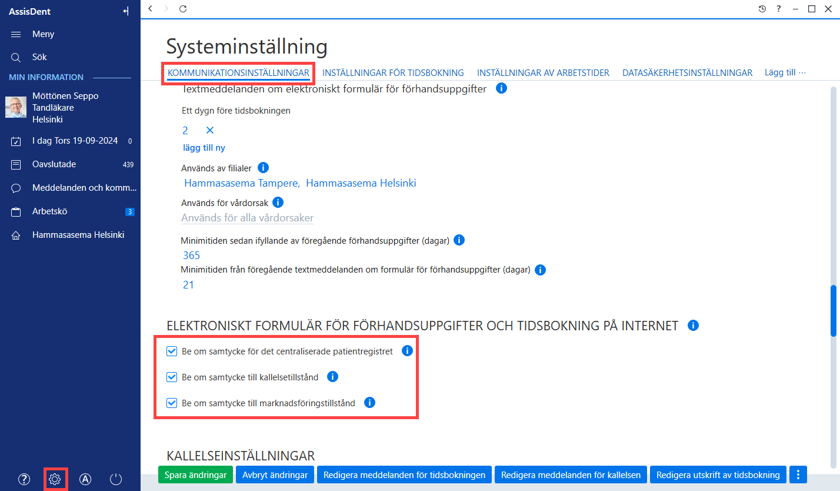This screenshot has height=491, width=840.
Task: Open Sök search in sidebar
Action: [x=16, y=57]
